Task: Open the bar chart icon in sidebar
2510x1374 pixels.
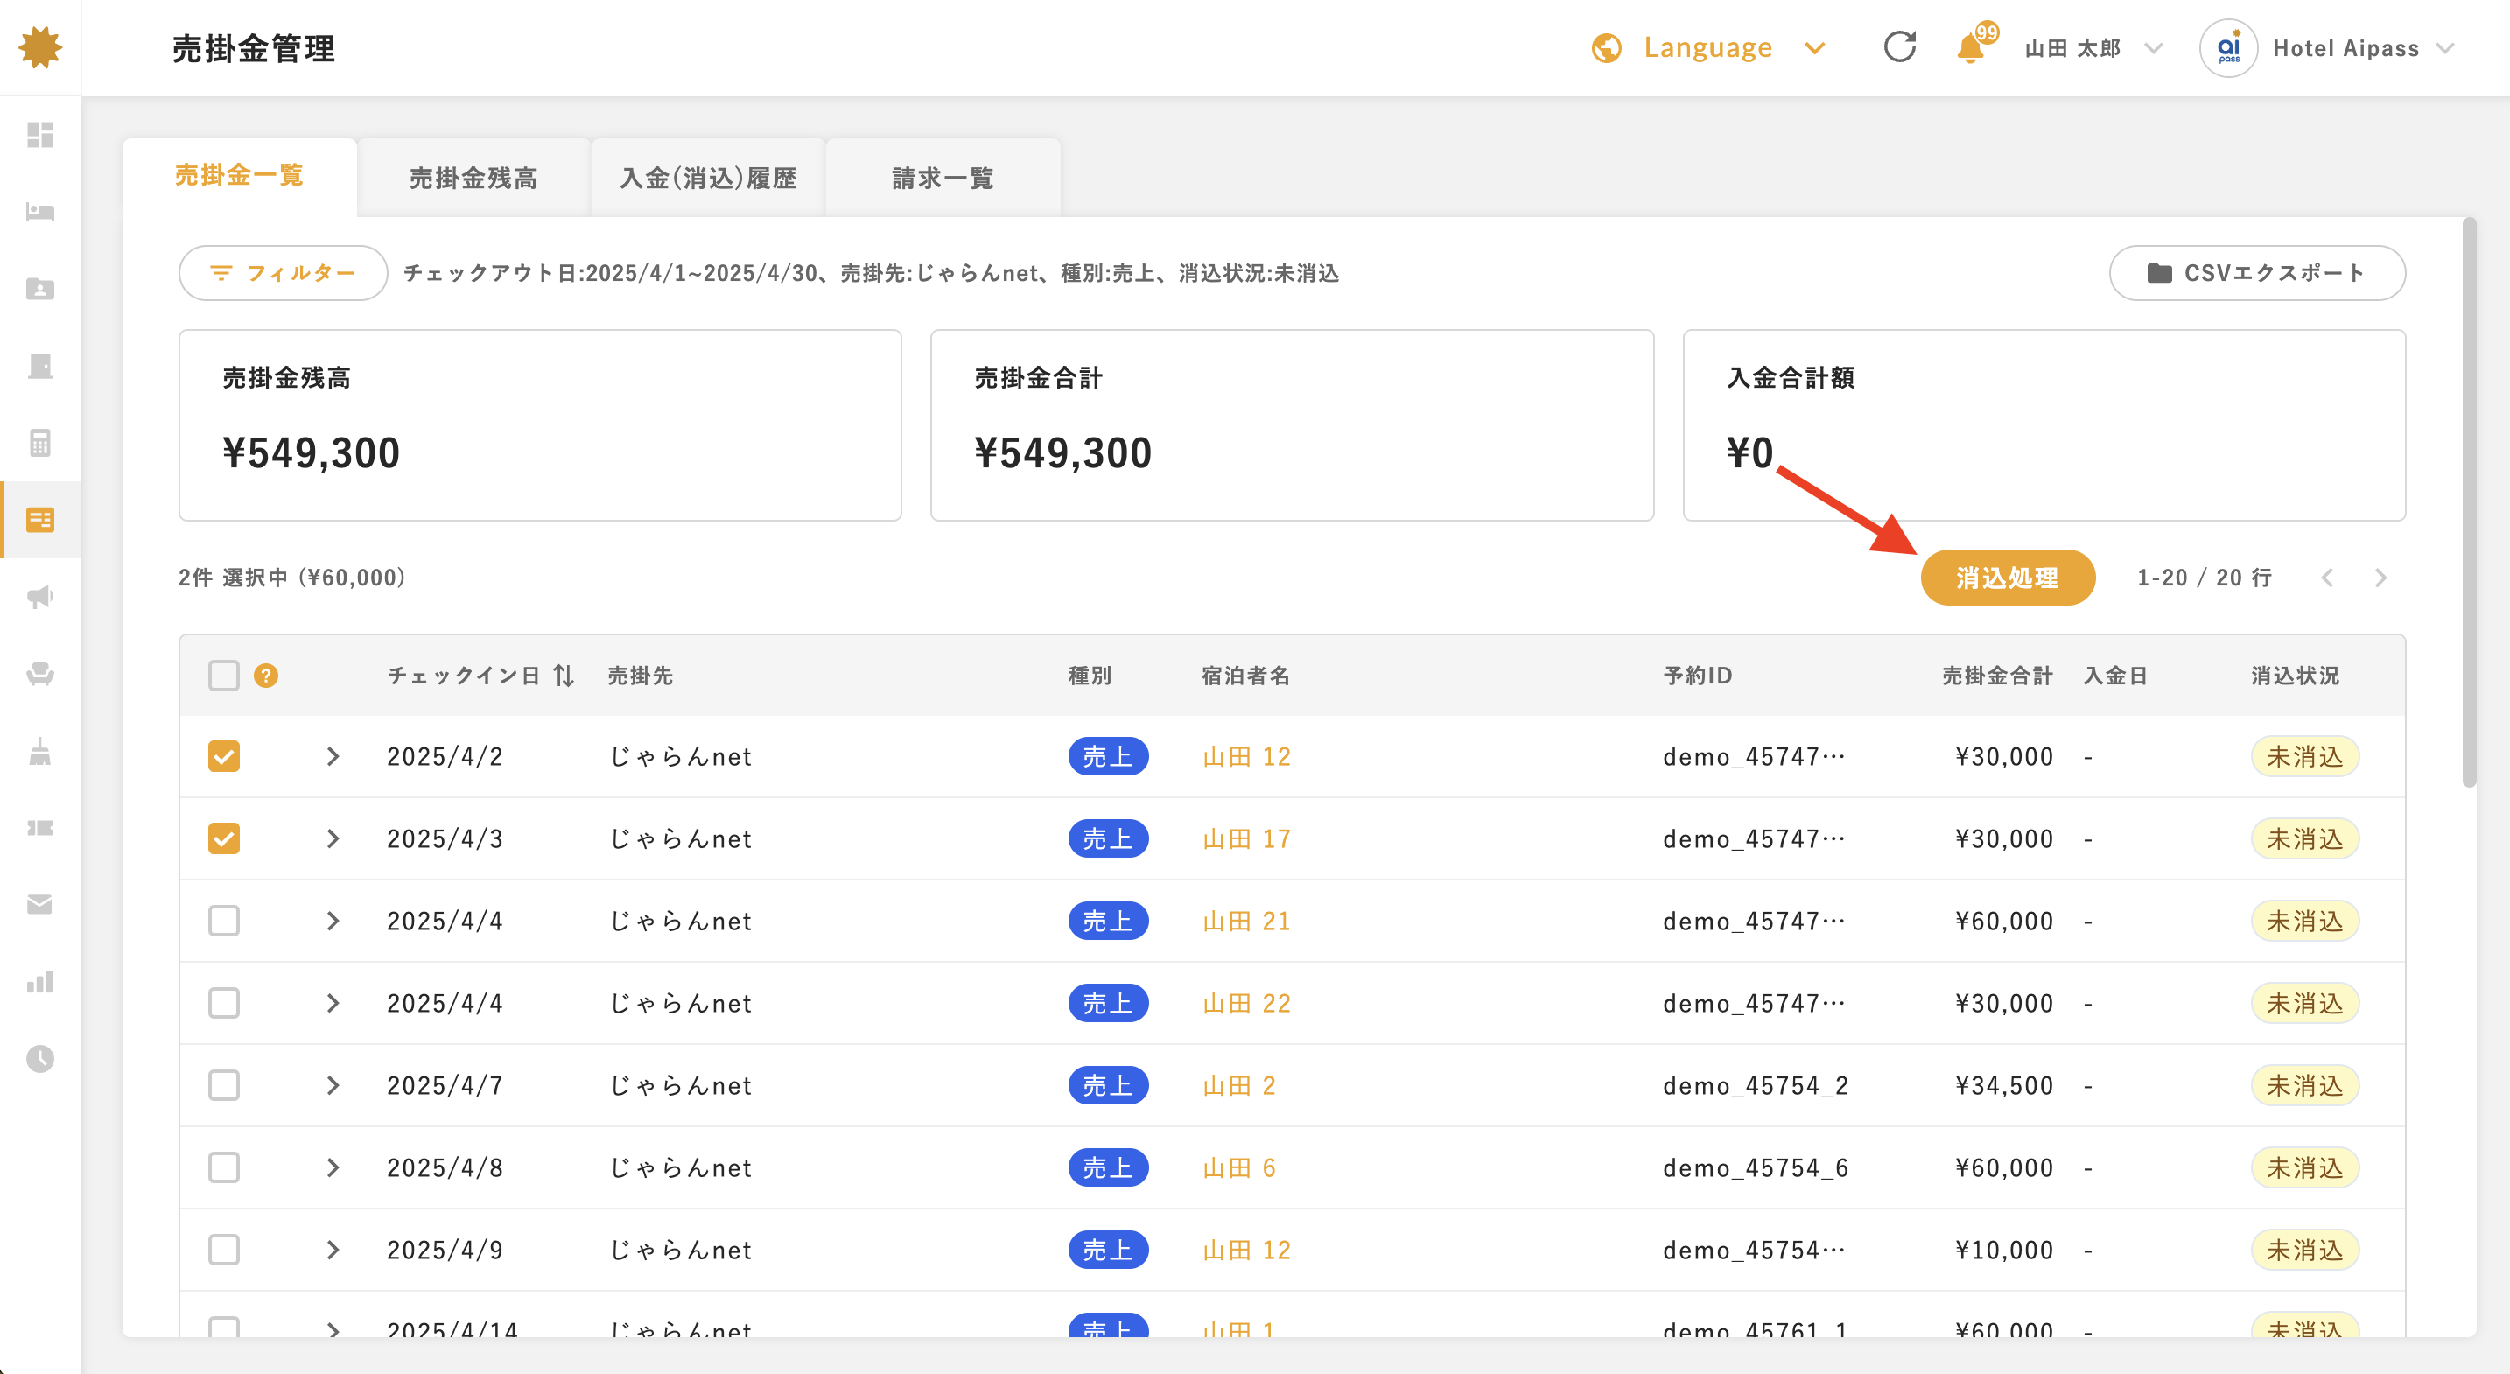Action: click(x=40, y=981)
